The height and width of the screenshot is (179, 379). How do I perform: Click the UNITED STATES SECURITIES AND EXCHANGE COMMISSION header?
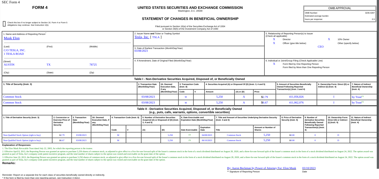pyautogui.click(x=190, y=8)
